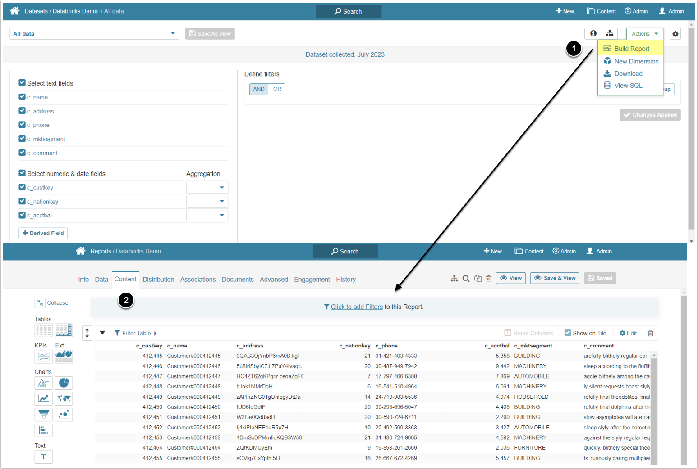Select the AND filter operator
Viewport: 698px width, 469px height.
coord(259,89)
